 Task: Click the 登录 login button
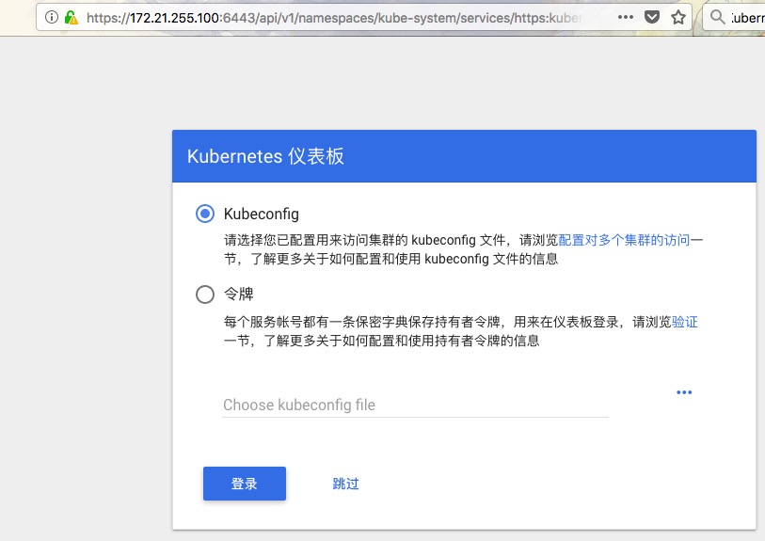tap(245, 484)
